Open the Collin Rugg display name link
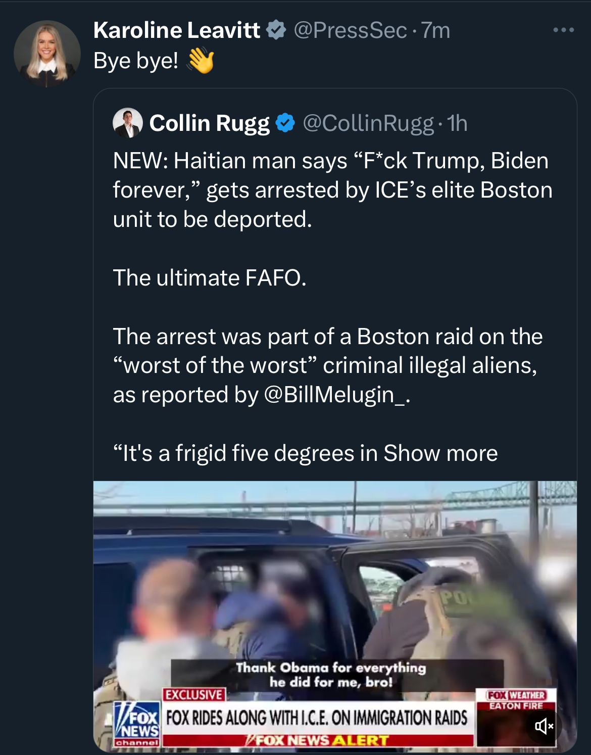Screen dimensions: 591x755 point(210,123)
